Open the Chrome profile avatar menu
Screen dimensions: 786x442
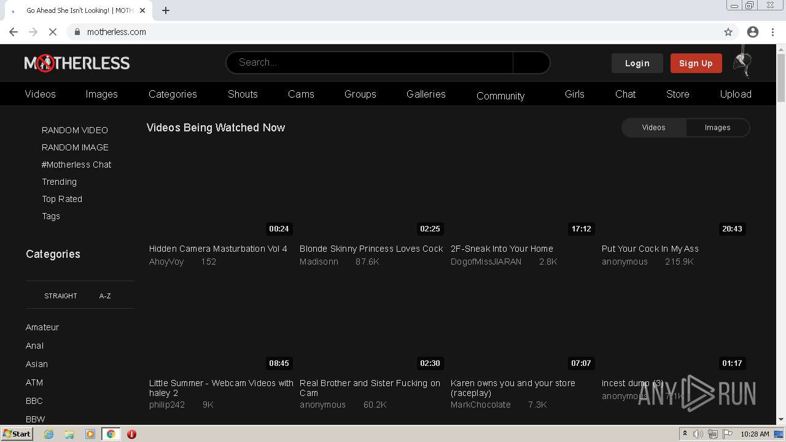tap(753, 32)
